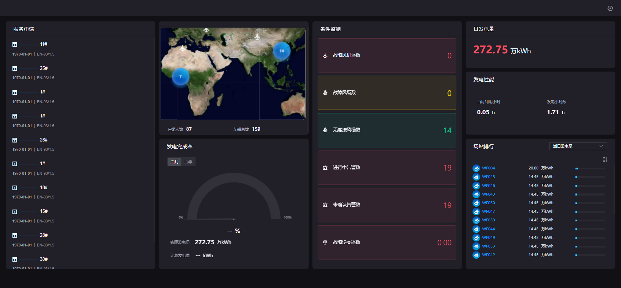Click the map cluster marker labeled 14
The width and height of the screenshot is (621, 288).
[x=282, y=51]
